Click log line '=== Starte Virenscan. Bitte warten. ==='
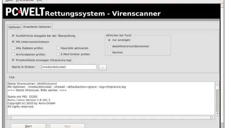The height and width of the screenshot is (128, 228). [x=37, y=90]
